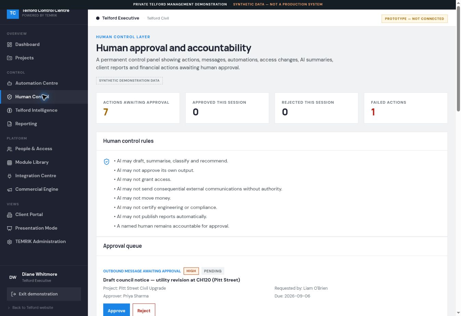Click the Approval queue heading
Viewport: 461px width, 316px height.
(122, 246)
